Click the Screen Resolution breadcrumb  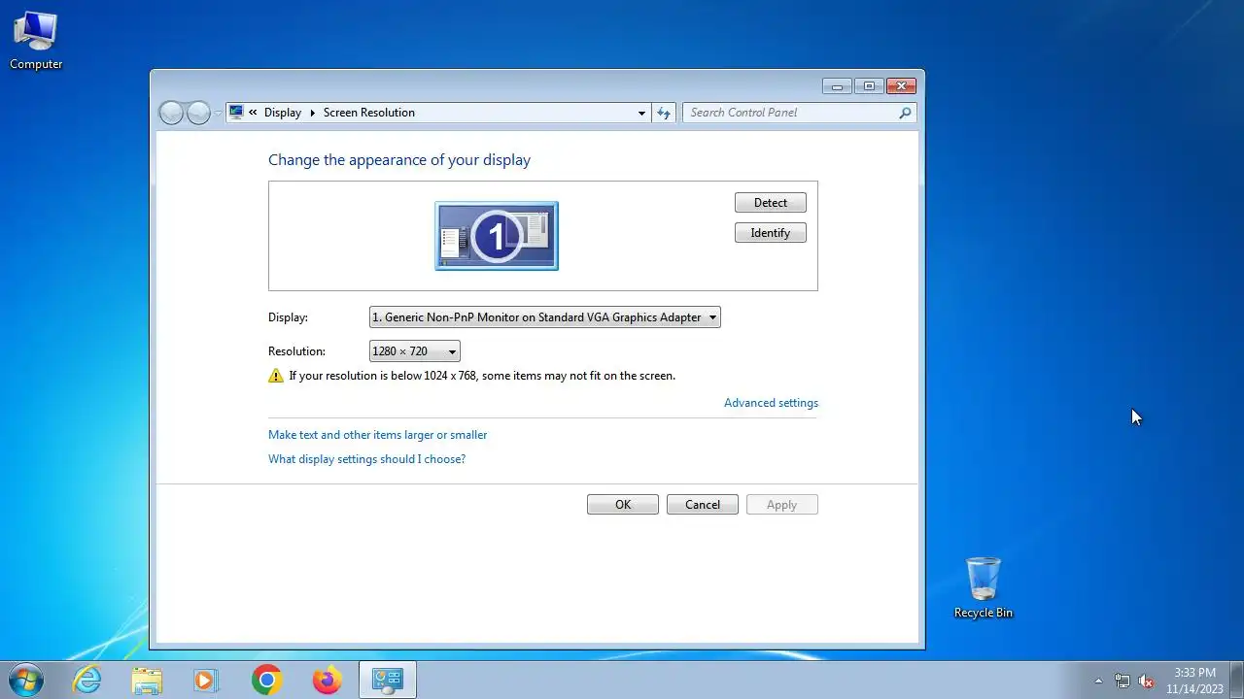pos(369,113)
